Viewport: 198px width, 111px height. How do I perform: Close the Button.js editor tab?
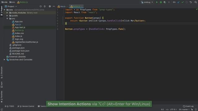(82, 6)
